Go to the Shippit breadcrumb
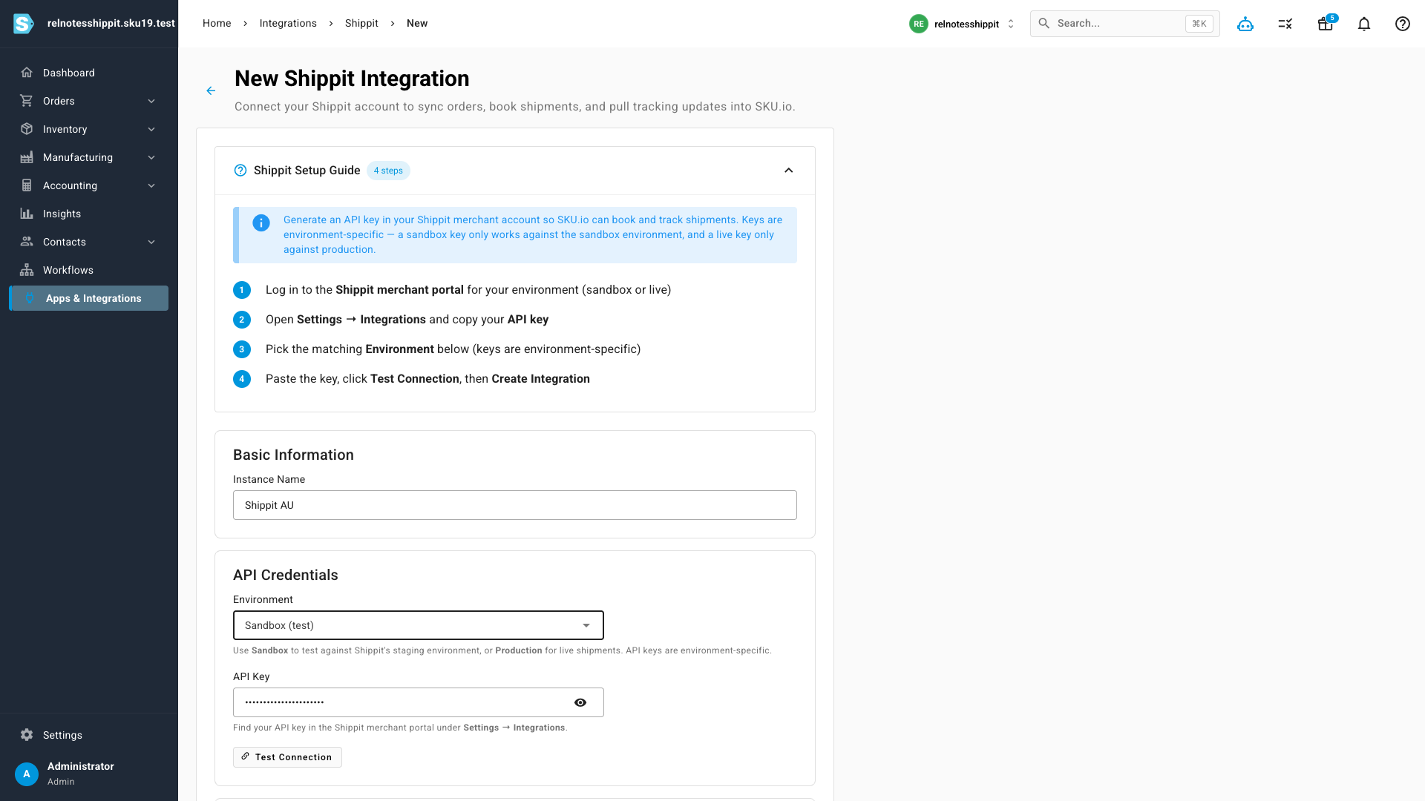 click(x=361, y=24)
